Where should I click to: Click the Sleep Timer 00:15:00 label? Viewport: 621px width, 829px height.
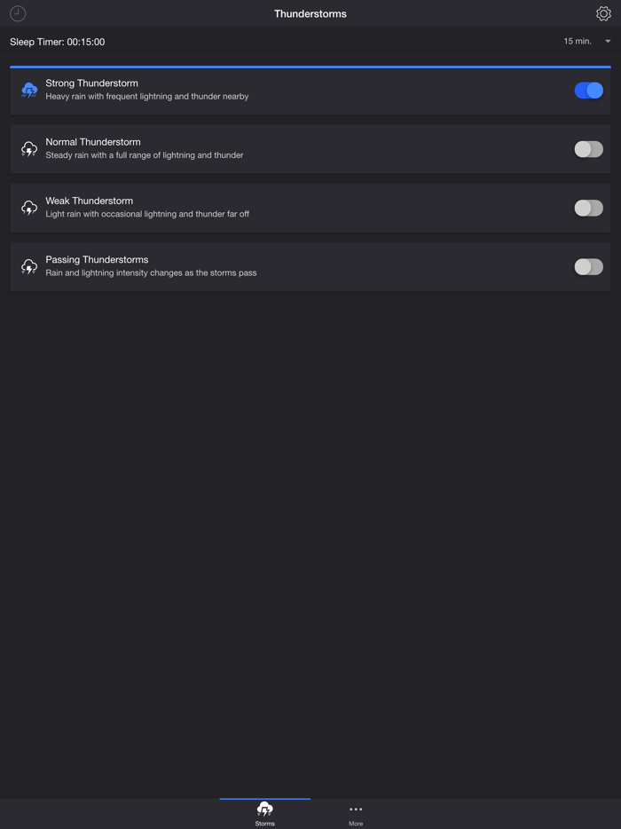(58, 41)
